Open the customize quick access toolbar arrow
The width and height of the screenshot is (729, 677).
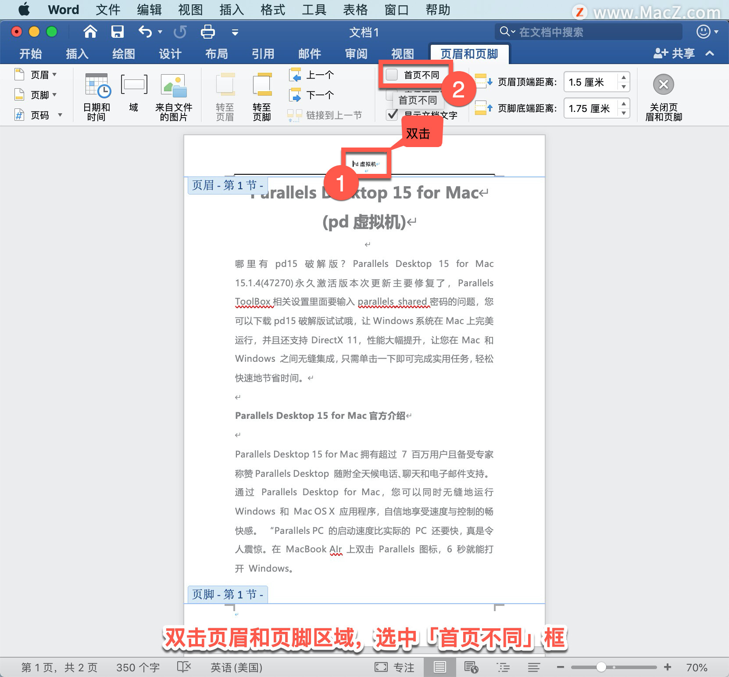click(235, 32)
